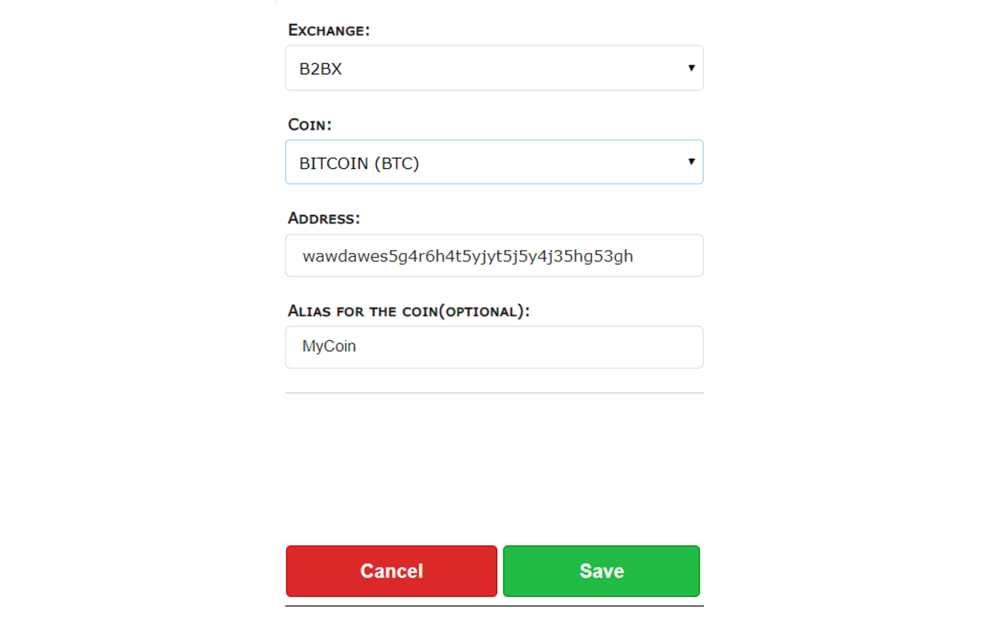Screen dimensions: 988x617
Task: Dismiss the form using Cancel
Action: pos(391,571)
